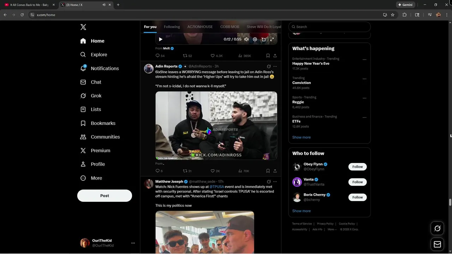This screenshot has height=254, width=452.
Task: Open the @TPUSA mention link
Action: coord(217,187)
